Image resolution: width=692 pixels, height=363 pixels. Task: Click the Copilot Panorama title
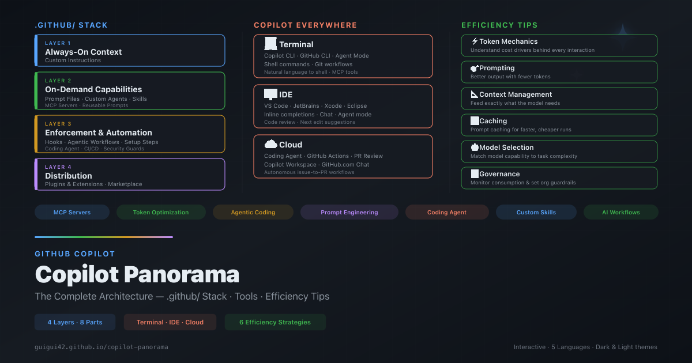[137, 274]
